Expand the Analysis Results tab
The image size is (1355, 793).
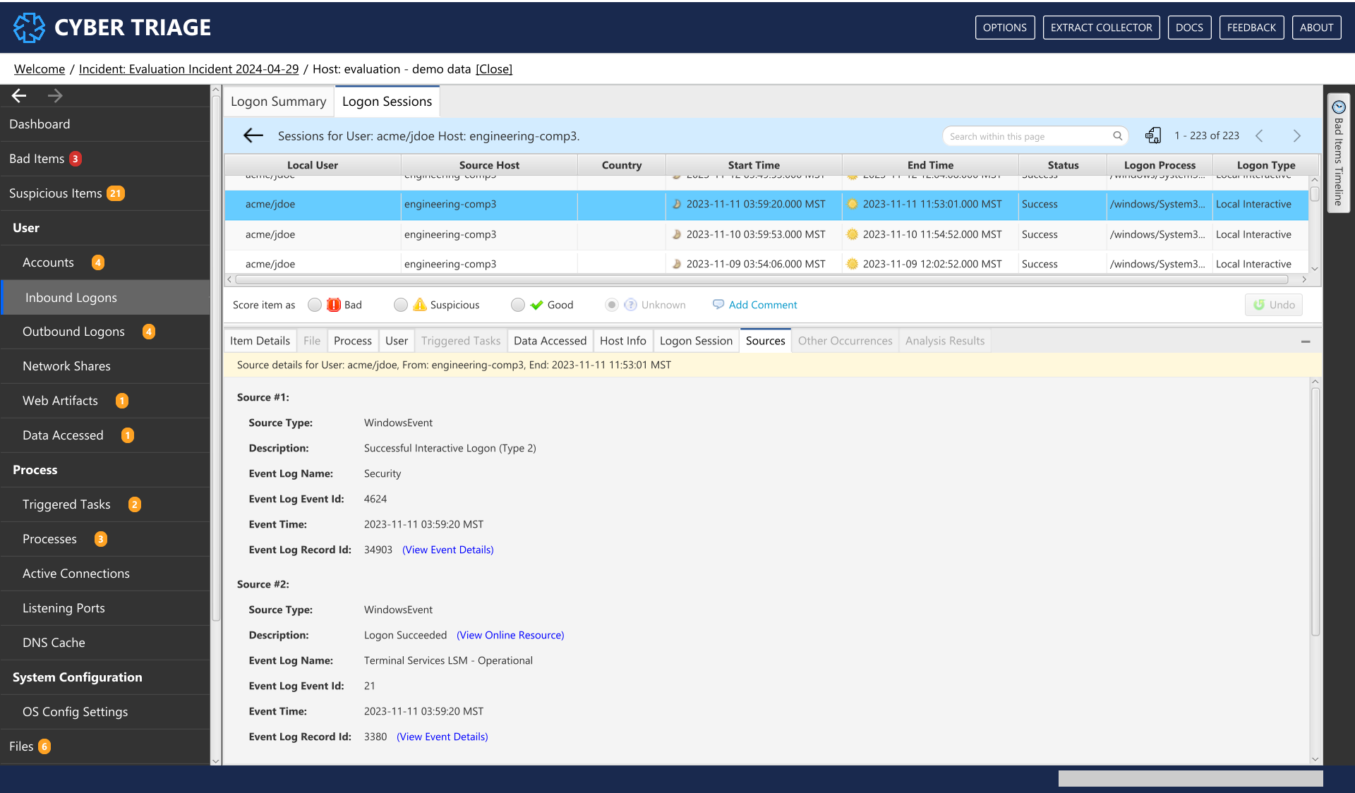[944, 341]
